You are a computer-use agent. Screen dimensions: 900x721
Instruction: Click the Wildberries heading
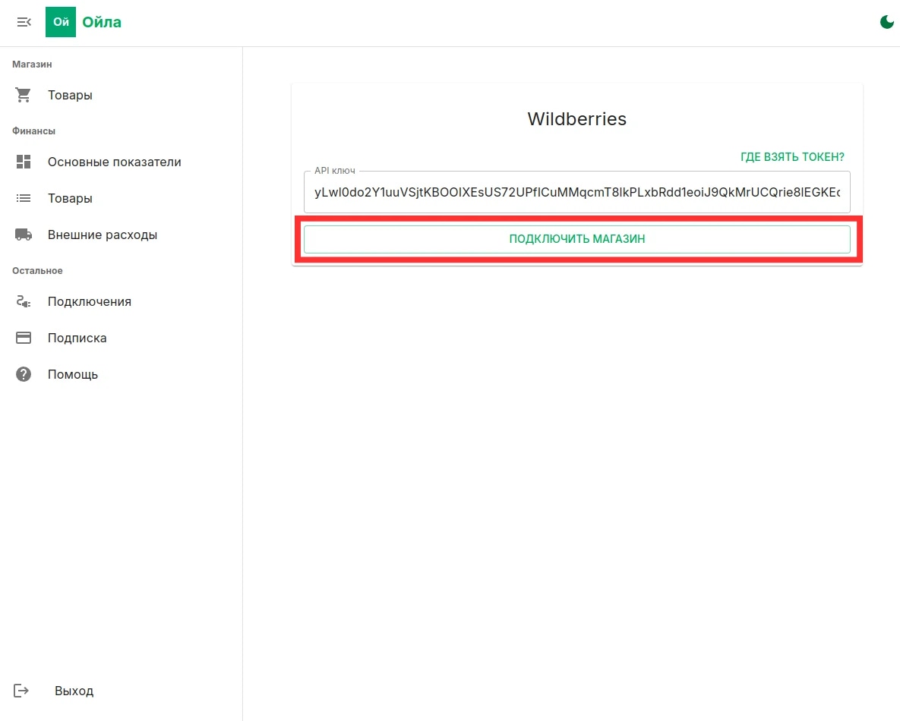pos(577,118)
